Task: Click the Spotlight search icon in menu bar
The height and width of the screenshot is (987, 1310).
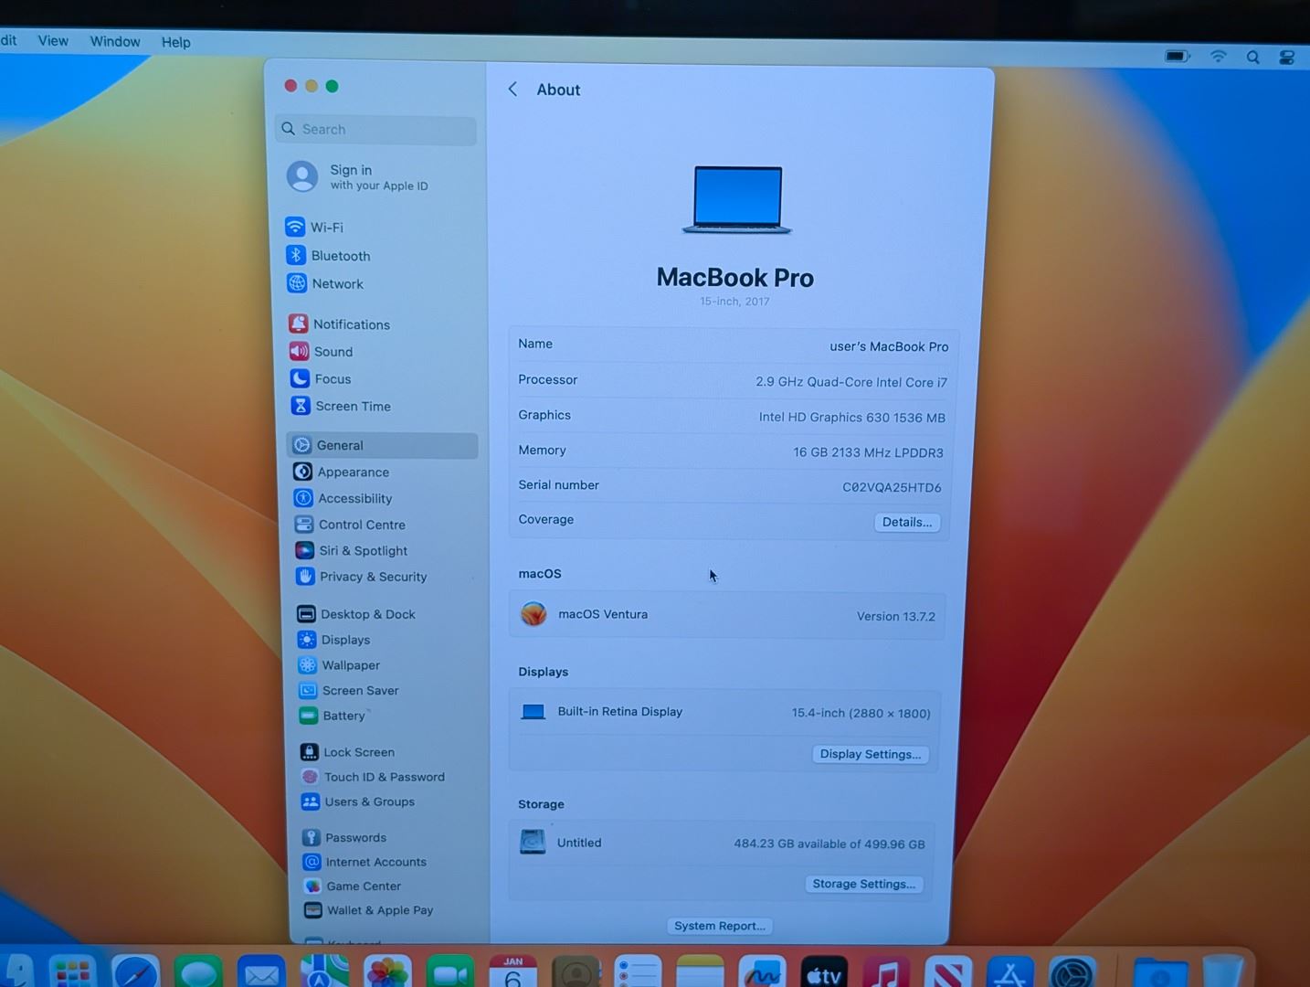Action: point(1252,58)
